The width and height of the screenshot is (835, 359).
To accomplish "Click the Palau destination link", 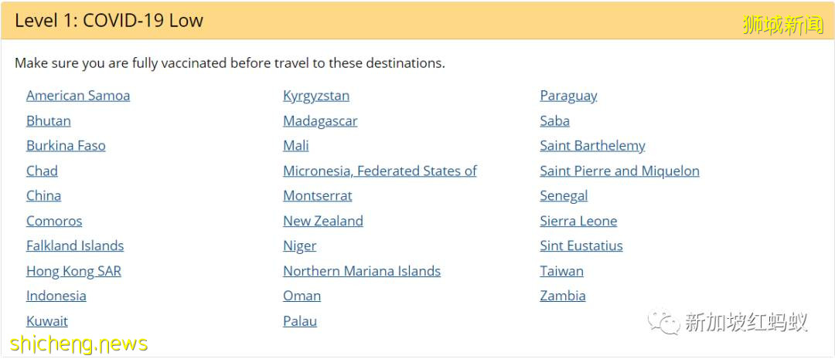I will [300, 321].
